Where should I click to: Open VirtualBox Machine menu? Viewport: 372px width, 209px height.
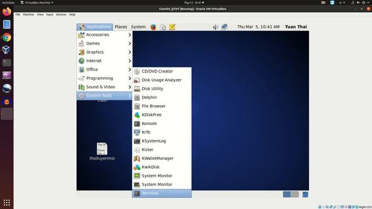[28, 15]
